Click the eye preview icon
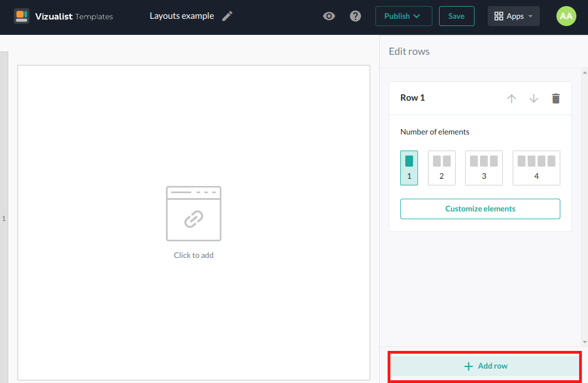 [x=329, y=16]
